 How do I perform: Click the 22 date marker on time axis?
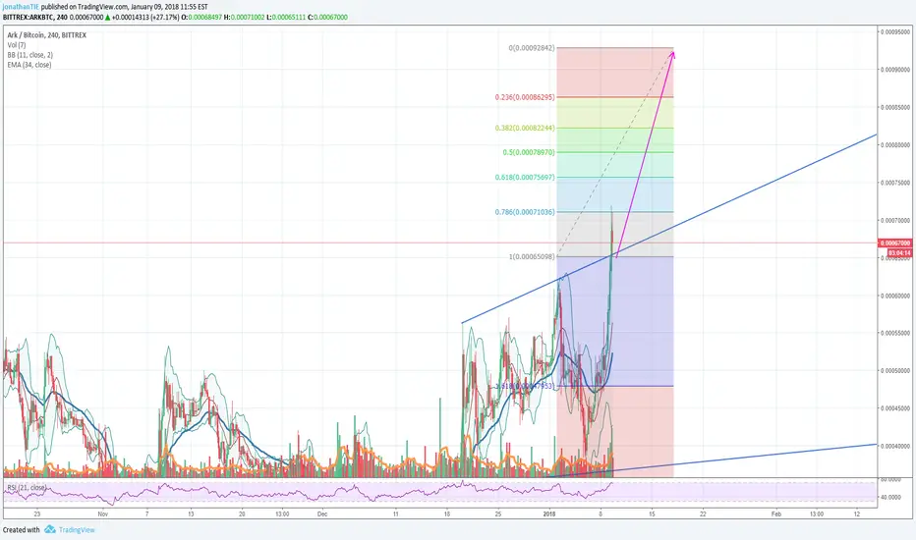point(703,514)
